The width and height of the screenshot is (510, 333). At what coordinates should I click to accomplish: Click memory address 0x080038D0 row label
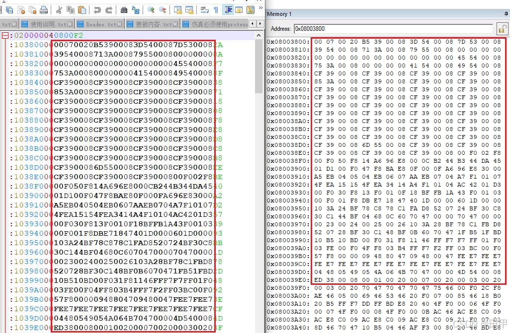(288, 145)
